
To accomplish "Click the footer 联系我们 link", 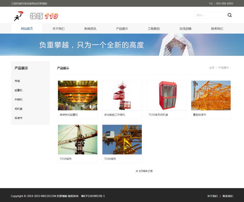I will [228, 196].
